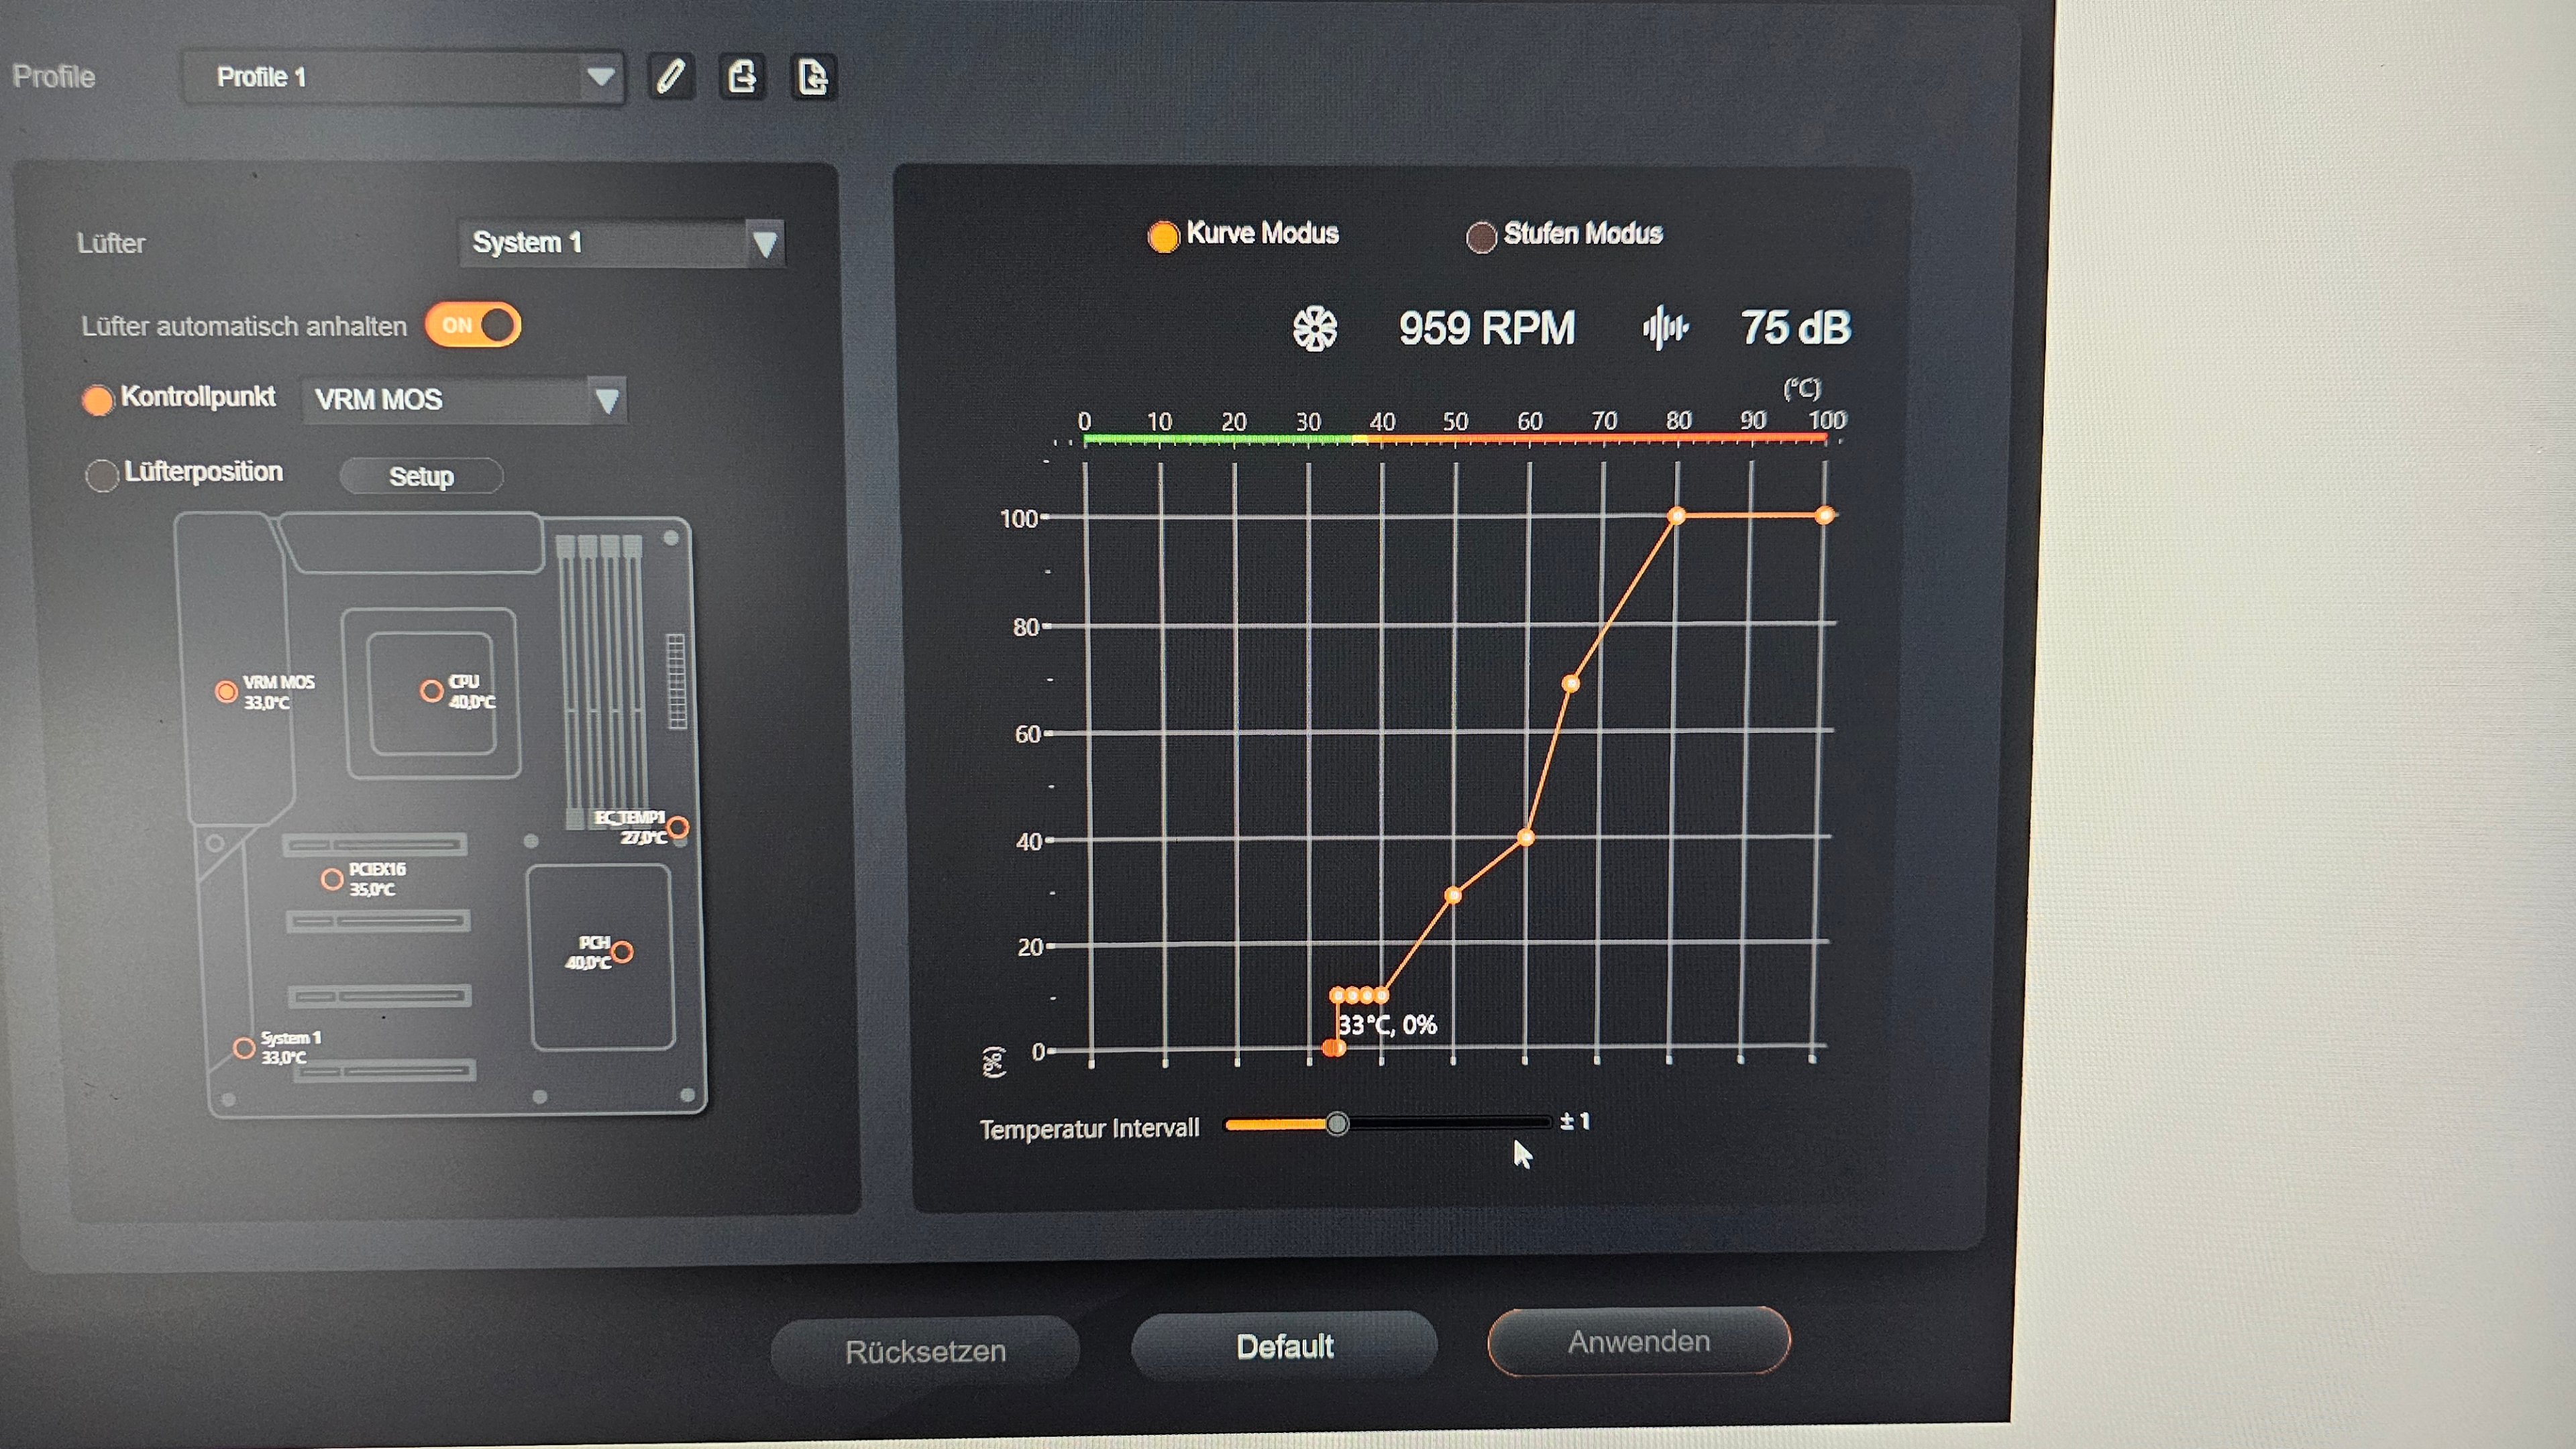
Task: Click the Temperatur Intervall slider handle
Action: click(x=1337, y=1124)
